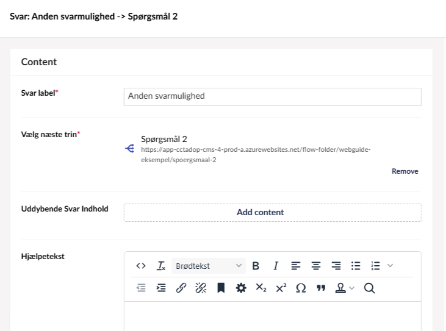This screenshot has height=331, width=446.
Task: Click Remove under Spørgsmål 2 link
Action: 405,171
